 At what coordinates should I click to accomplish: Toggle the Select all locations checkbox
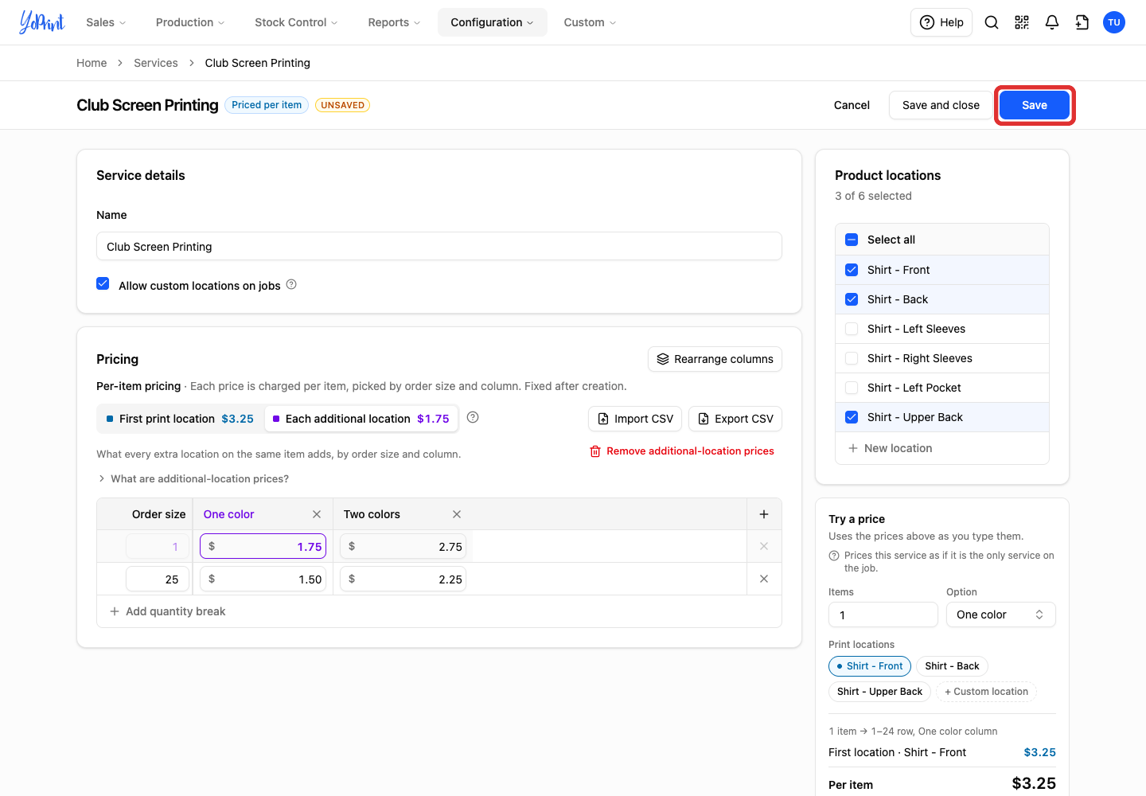click(x=852, y=240)
